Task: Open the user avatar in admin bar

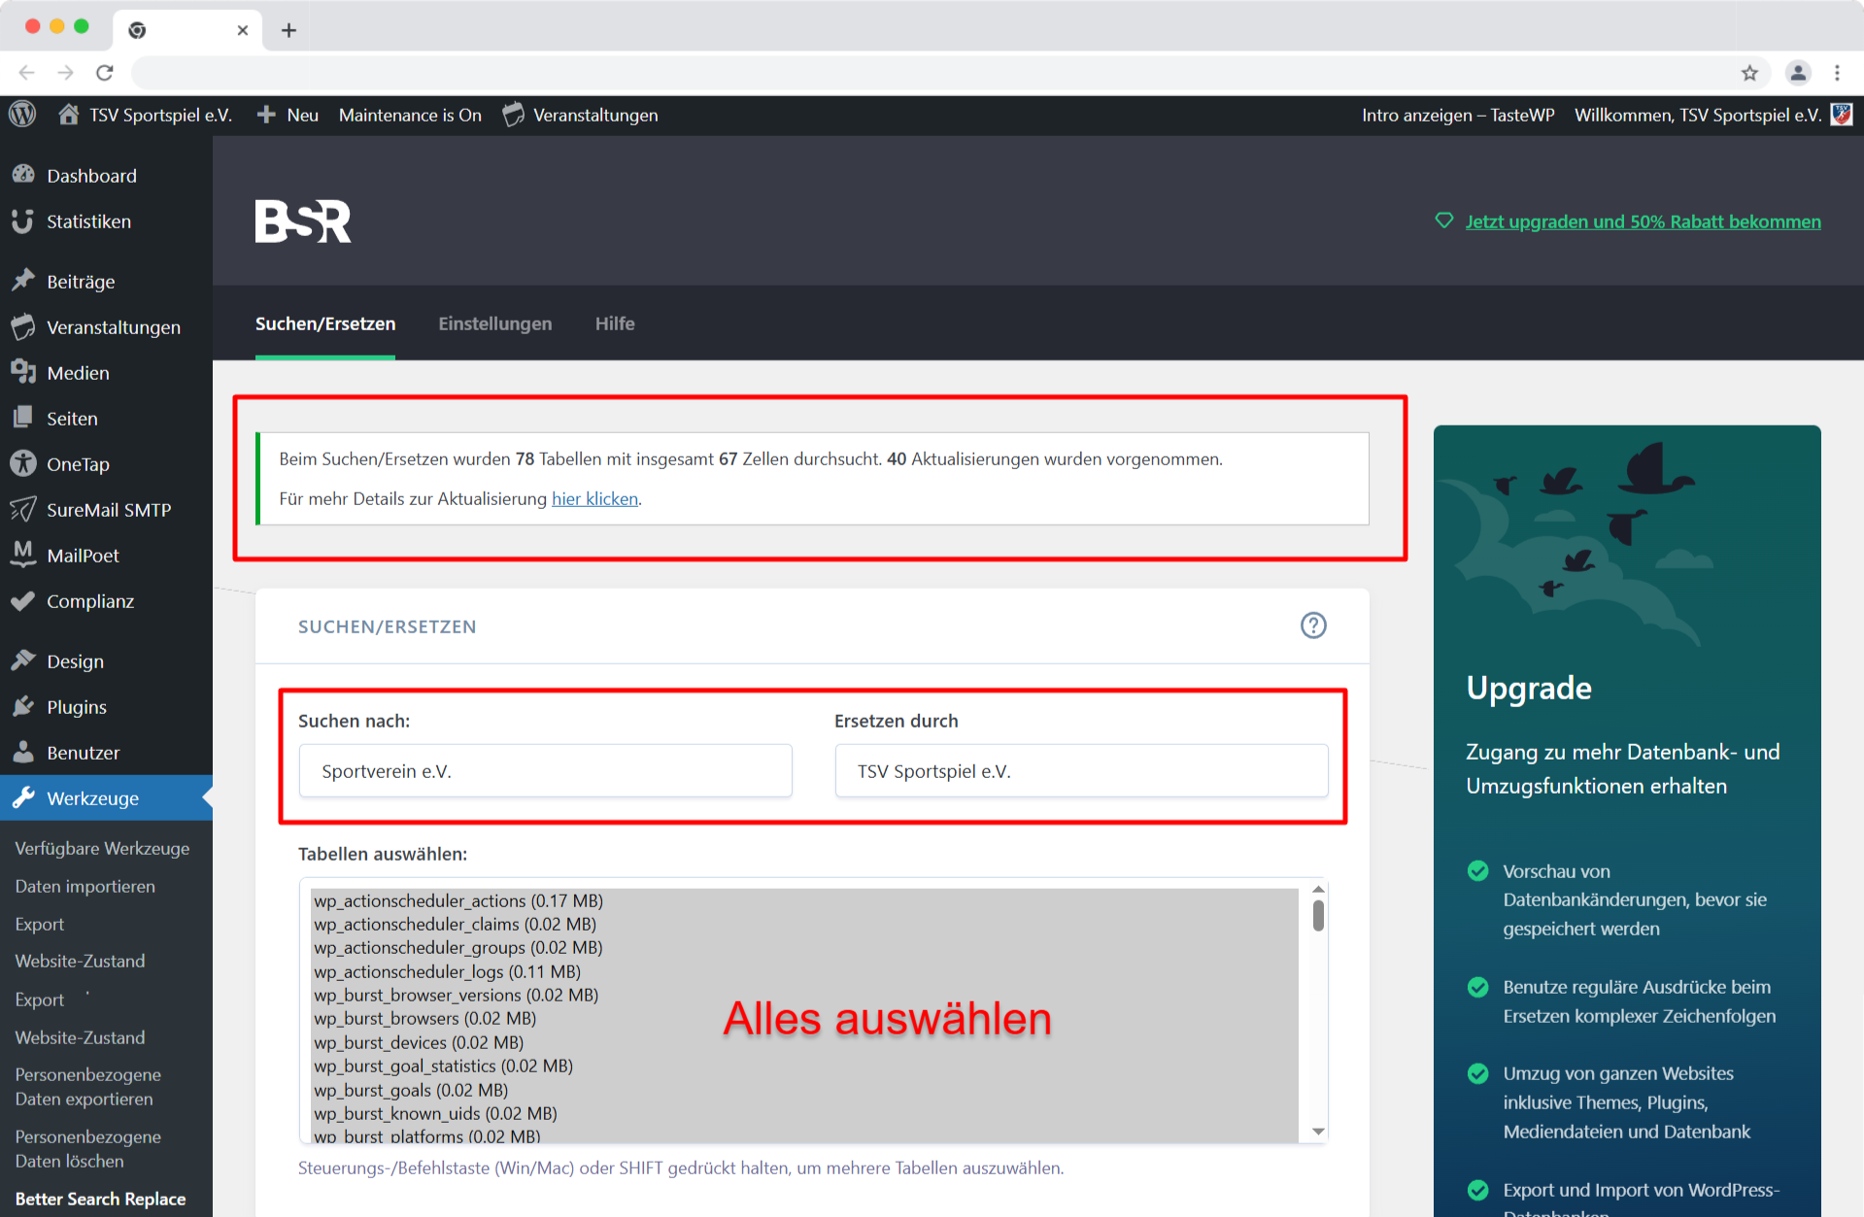Action: [x=1841, y=115]
